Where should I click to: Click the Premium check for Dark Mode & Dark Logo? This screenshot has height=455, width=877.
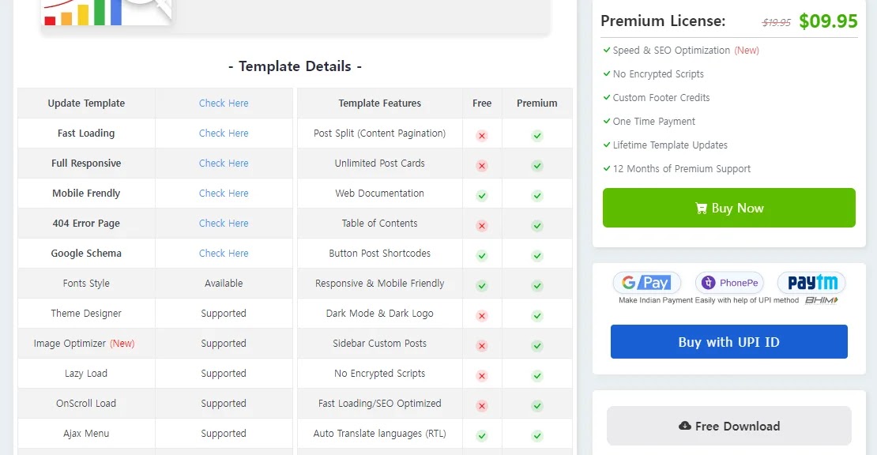point(537,316)
